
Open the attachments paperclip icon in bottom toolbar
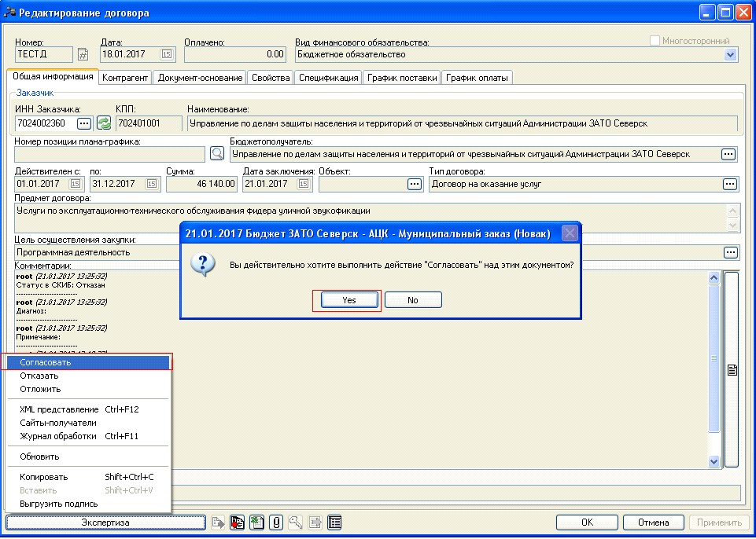tap(276, 522)
